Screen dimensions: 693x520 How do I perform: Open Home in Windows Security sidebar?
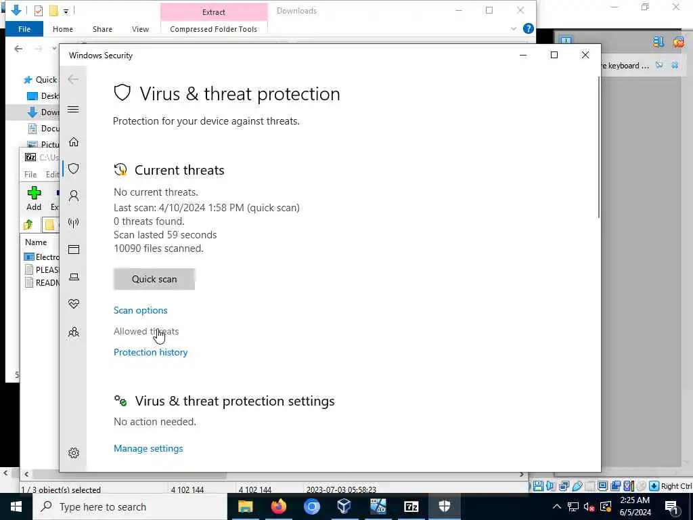tap(74, 142)
